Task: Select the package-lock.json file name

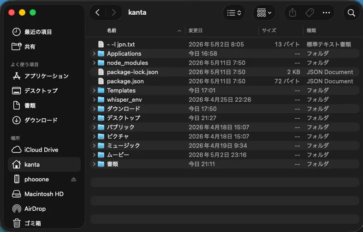Action: [132, 72]
